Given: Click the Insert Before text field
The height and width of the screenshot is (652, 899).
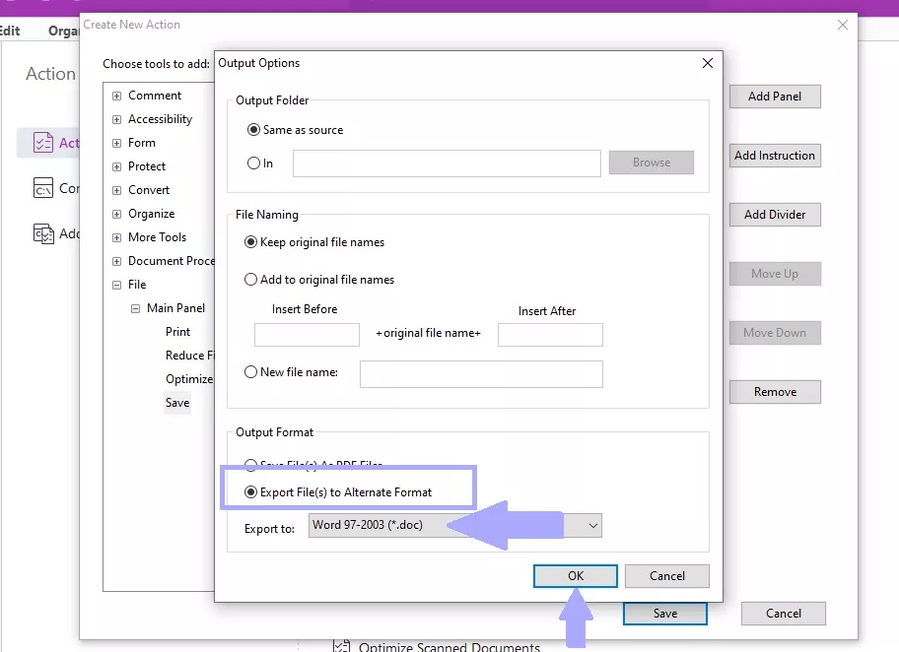Looking at the screenshot, I should [306, 335].
